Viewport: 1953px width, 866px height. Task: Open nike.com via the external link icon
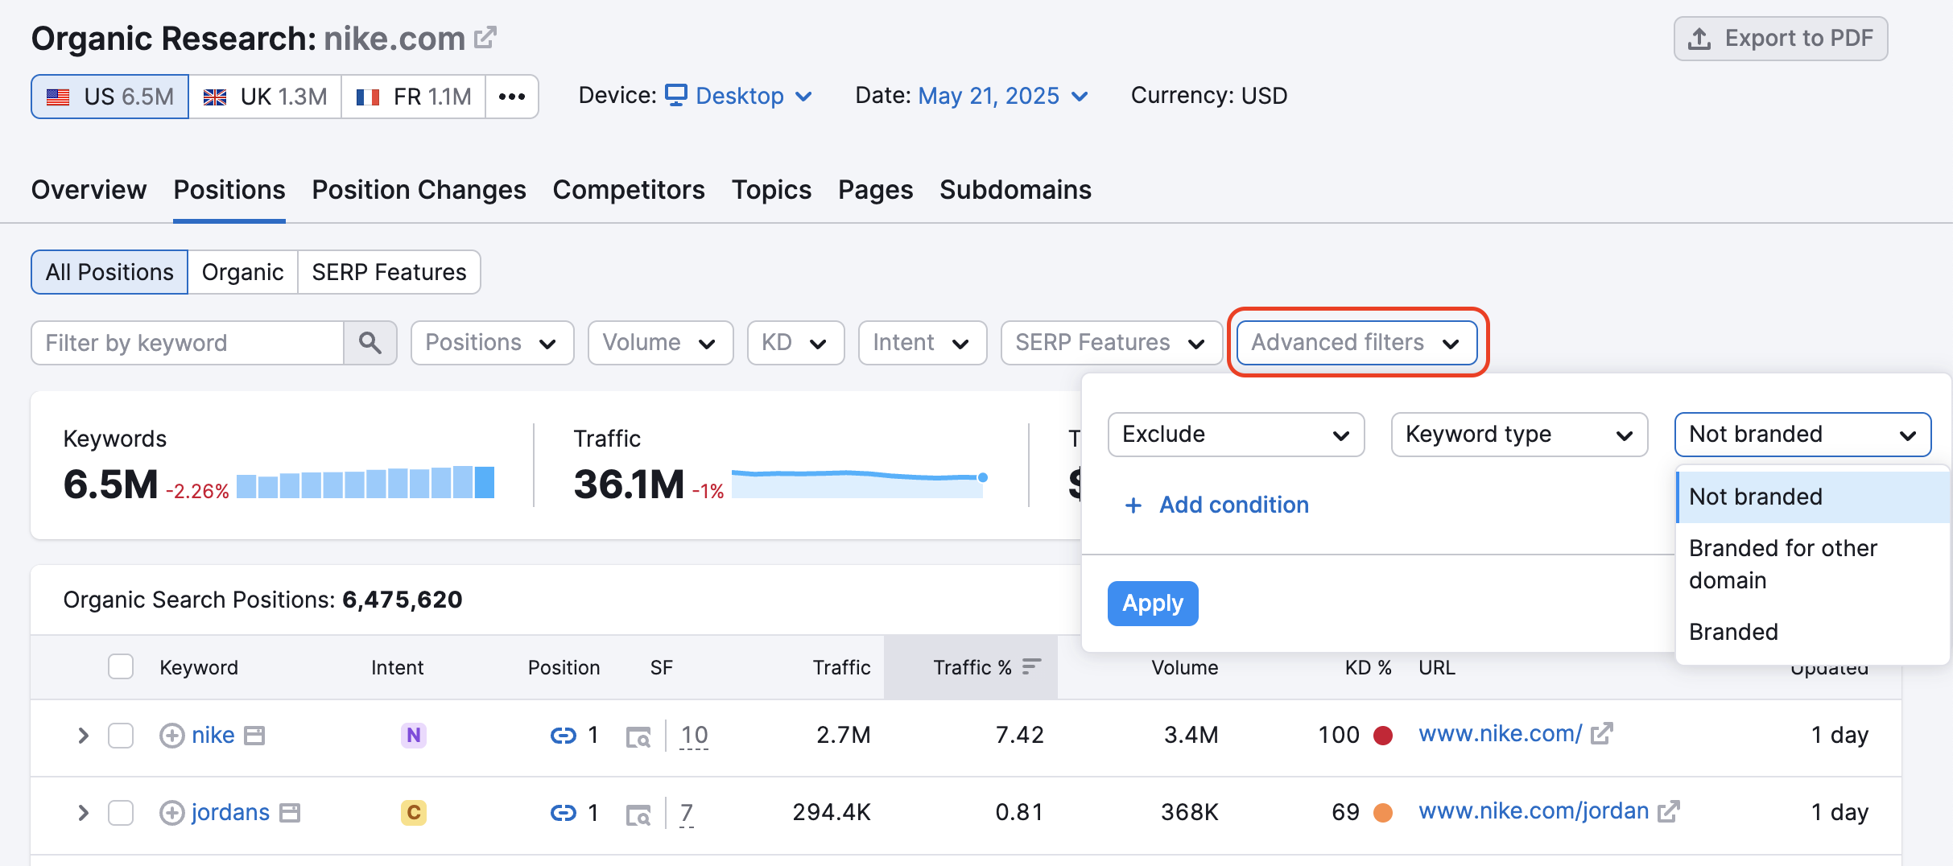pos(485,36)
